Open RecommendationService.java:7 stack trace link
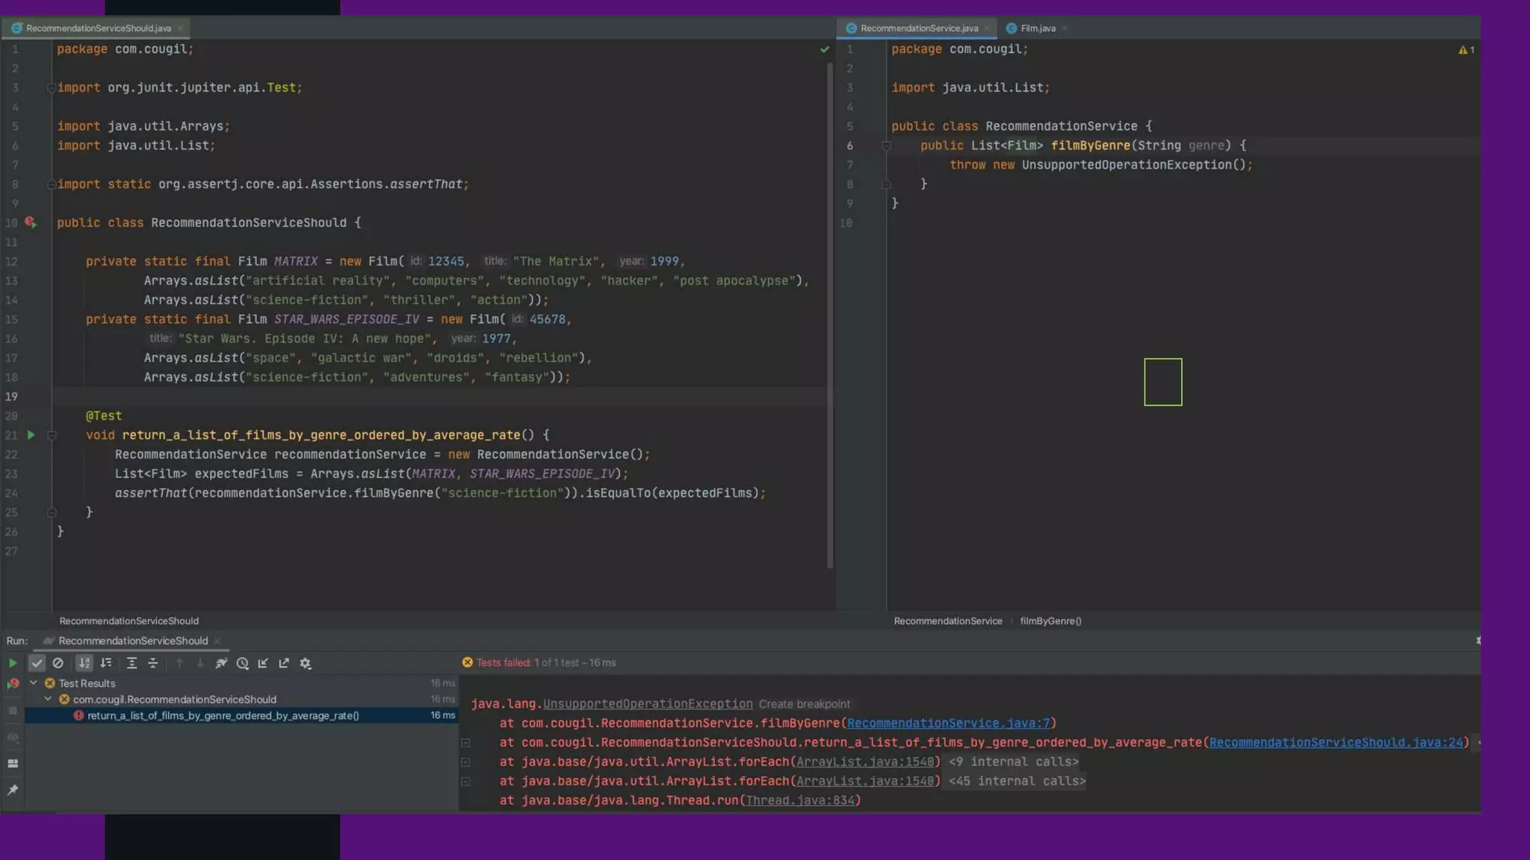 point(947,723)
